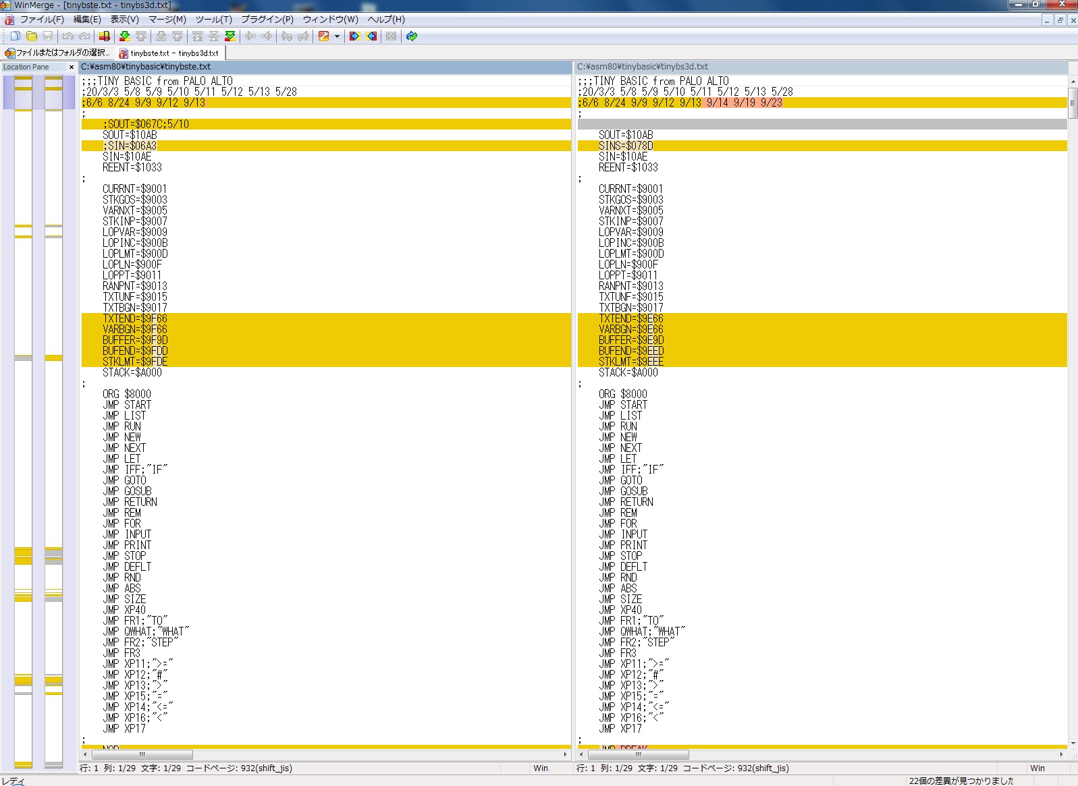Open the ツール(T) menu

[x=214, y=20]
